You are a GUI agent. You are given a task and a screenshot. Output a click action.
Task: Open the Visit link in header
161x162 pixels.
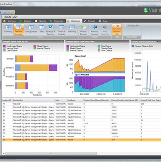click(x=155, y=11)
